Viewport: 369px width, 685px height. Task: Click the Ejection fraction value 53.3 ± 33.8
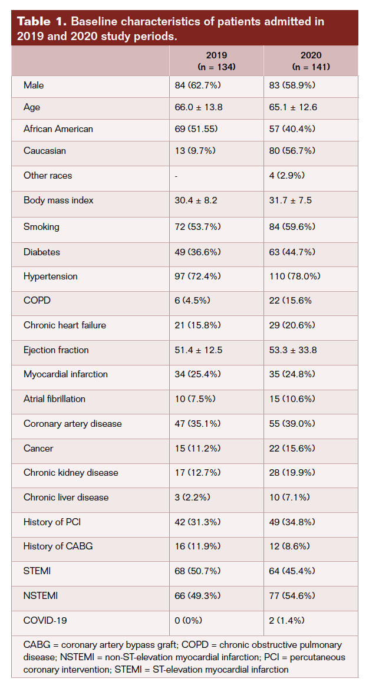pos(293,350)
